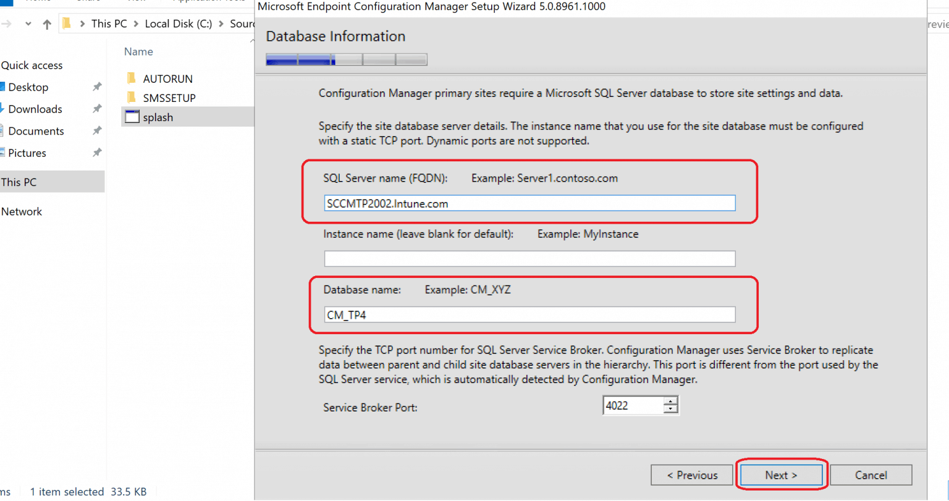Viewport: 949px width, 501px height.
Task: Click the pin icon next to Documents
Action: click(x=97, y=131)
